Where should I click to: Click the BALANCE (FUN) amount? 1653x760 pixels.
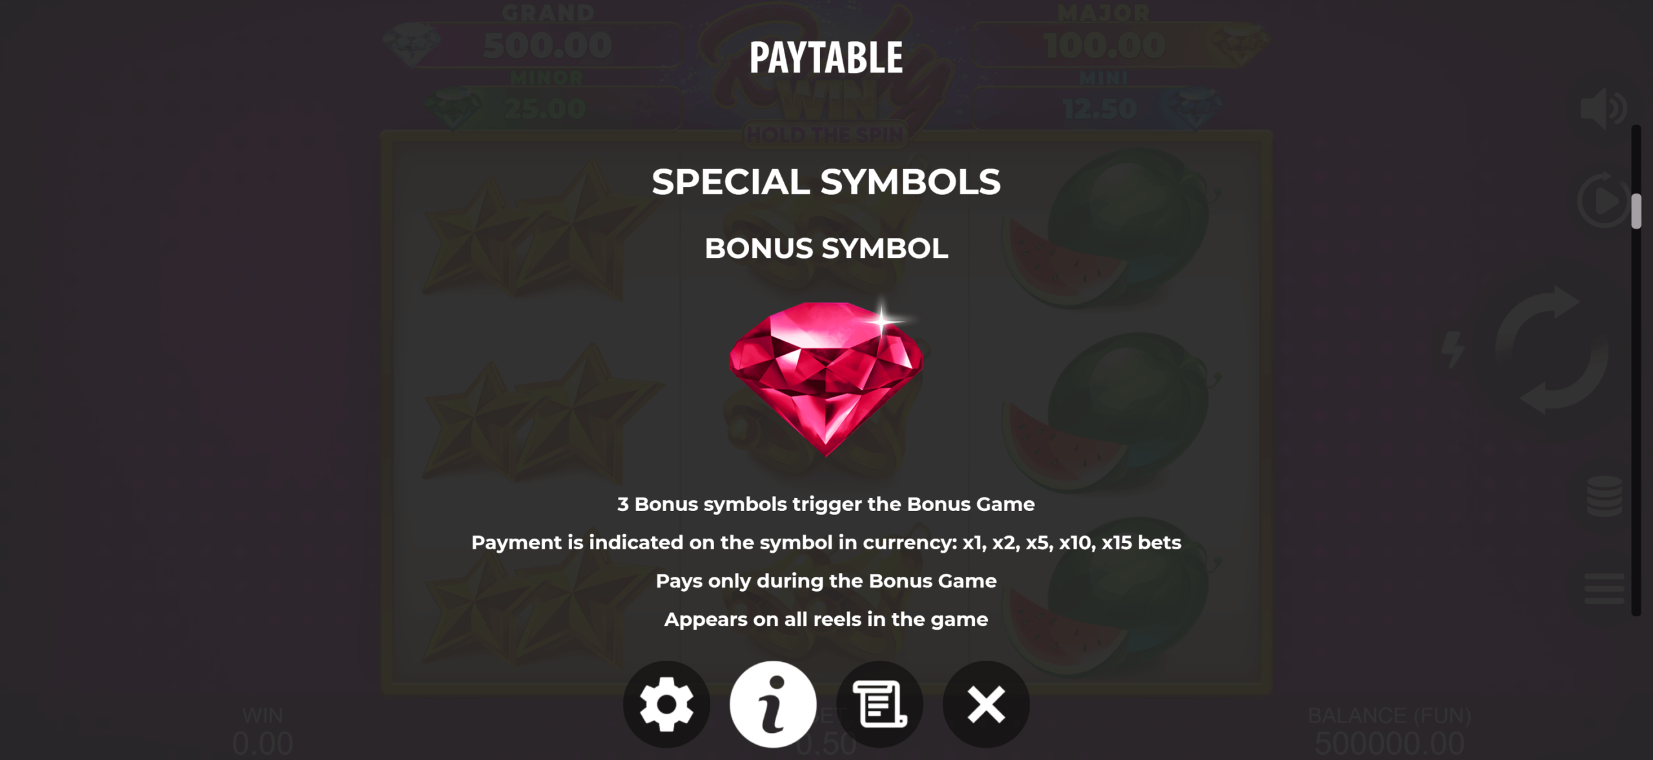[1390, 744]
